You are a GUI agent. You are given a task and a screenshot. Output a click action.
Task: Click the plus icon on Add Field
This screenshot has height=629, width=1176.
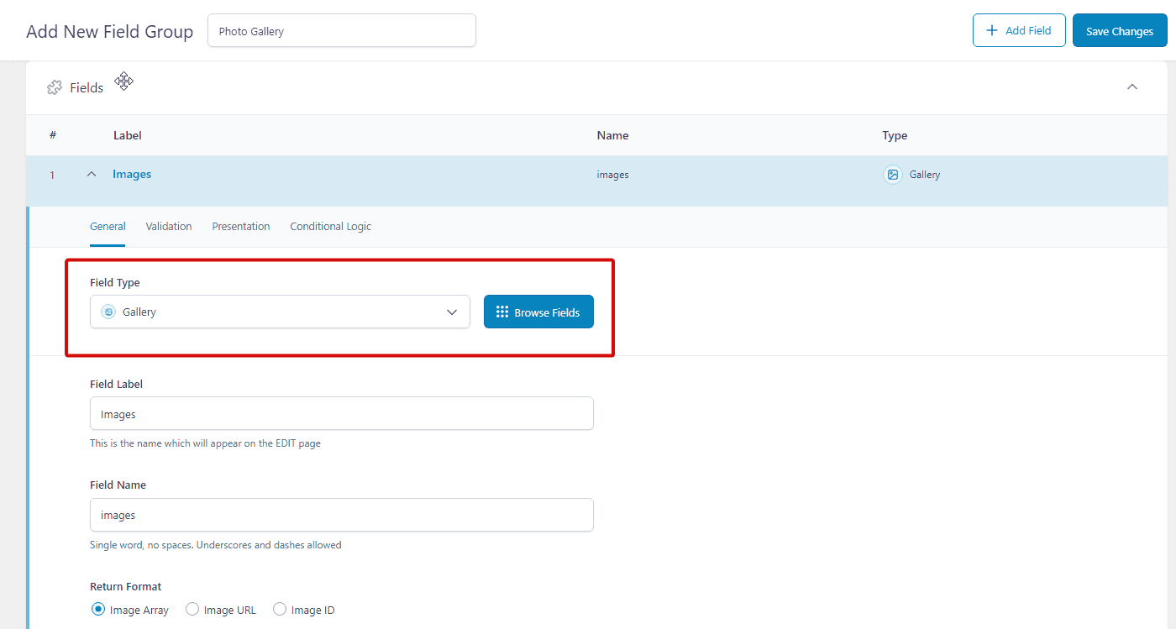pyautogui.click(x=992, y=30)
